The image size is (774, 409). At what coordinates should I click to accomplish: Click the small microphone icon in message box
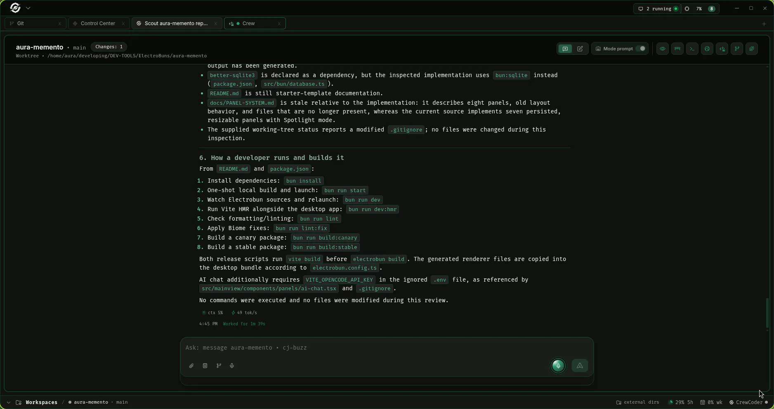click(x=232, y=366)
